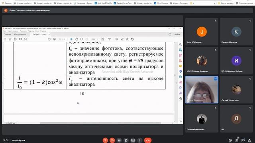Choose the hand pan tool
The width and height of the screenshot is (255, 143).
coord(76,39)
